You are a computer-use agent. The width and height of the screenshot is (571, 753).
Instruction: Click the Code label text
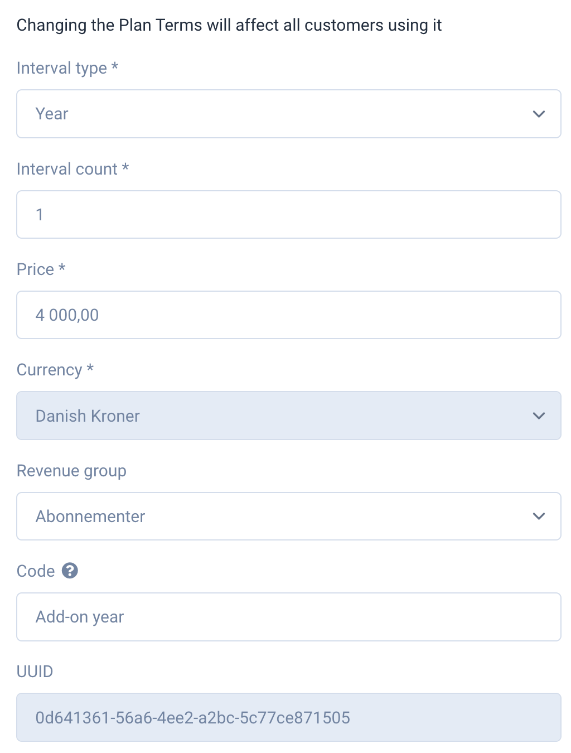pos(36,571)
